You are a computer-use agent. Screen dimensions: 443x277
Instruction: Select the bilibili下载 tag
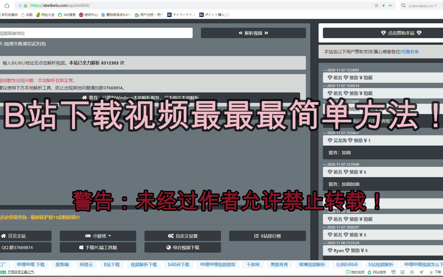coord(179,264)
